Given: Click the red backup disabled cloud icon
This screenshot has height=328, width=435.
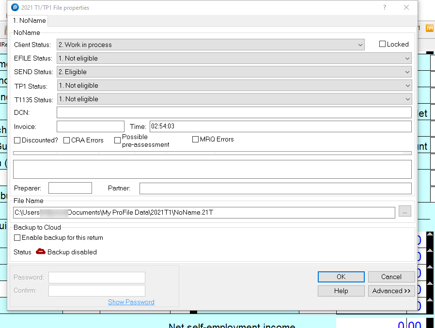Looking at the screenshot, I should (41, 251).
